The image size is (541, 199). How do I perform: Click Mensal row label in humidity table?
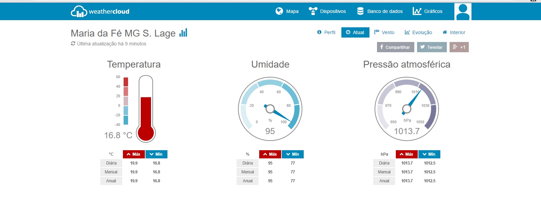[248, 172]
